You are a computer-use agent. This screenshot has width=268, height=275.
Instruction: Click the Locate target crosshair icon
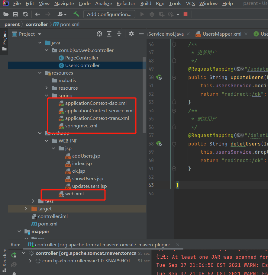(99, 34)
